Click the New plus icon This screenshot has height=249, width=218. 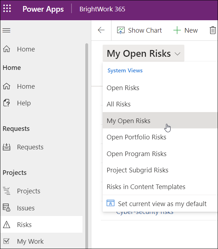coord(177,31)
